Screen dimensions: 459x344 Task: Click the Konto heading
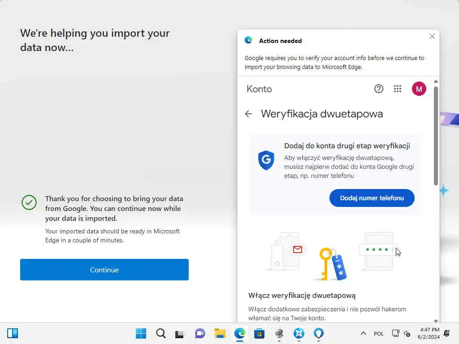[x=259, y=89]
